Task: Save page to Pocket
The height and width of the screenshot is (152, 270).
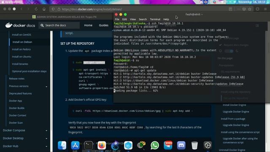Action: click(244, 9)
